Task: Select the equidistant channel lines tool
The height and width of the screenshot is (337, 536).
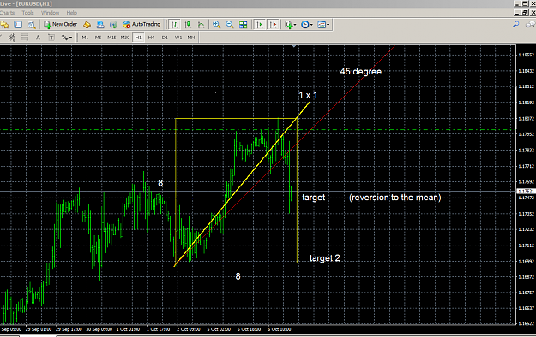Action: [11, 37]
